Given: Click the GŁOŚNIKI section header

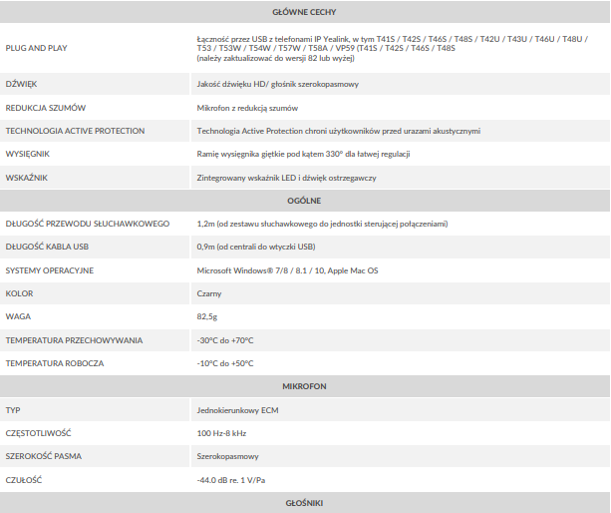Looking at the screenshot, I should coord(304,503).
